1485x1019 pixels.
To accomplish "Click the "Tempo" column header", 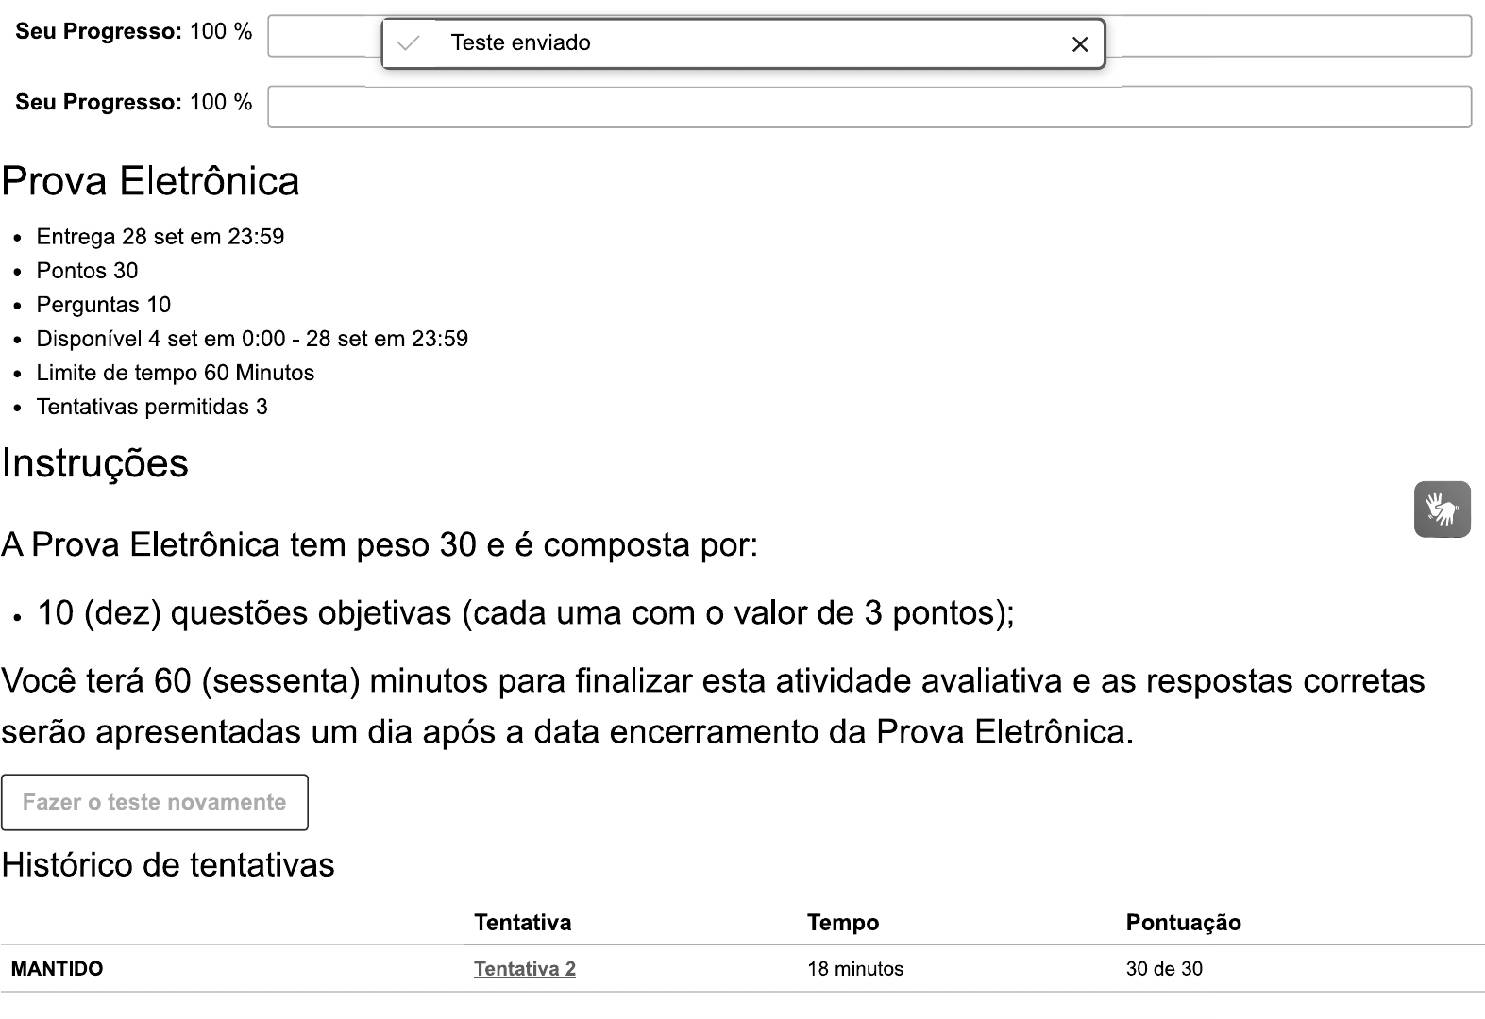I will (842, 923).
